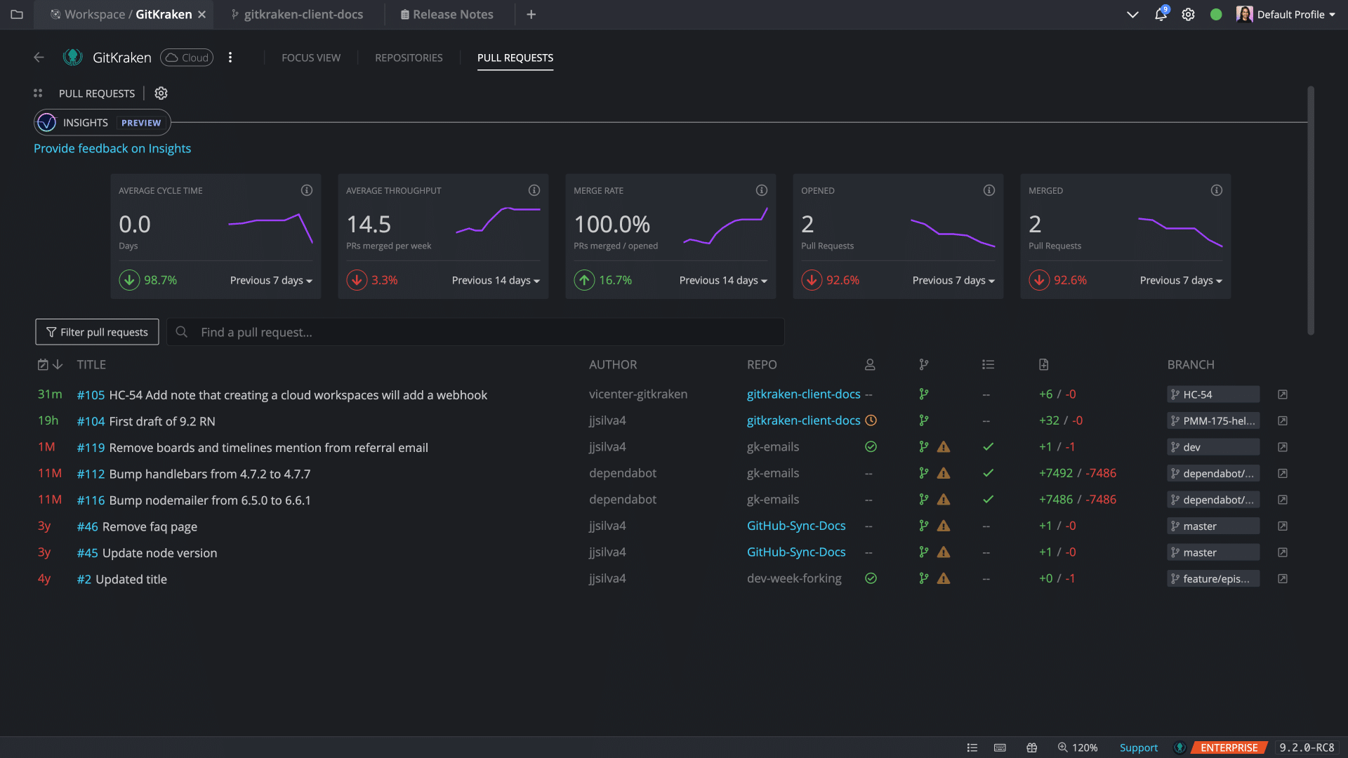
Task: Click the PMM-175-hel... branch chip
Action: 1212,421
